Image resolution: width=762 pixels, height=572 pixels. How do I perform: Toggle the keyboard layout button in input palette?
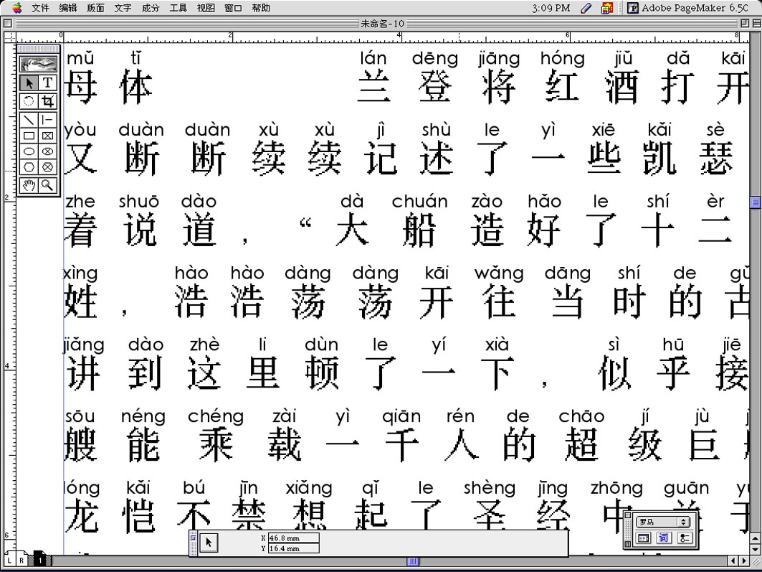point(644,538)
